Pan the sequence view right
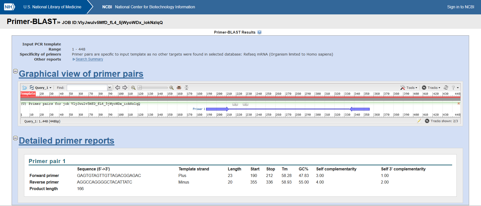The height and width of the screenshot is (206, 481). point(125,88)
